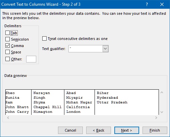Tick the Other delimiter checkbox
The image size is (170, 137).
[x=7, y=59]
